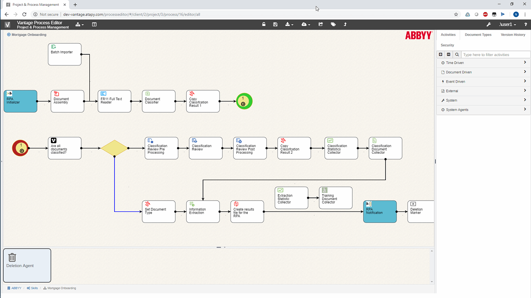The image size is (531, 298).
Task: Click the RPA Initializer activity node
Action: [20, 101]
